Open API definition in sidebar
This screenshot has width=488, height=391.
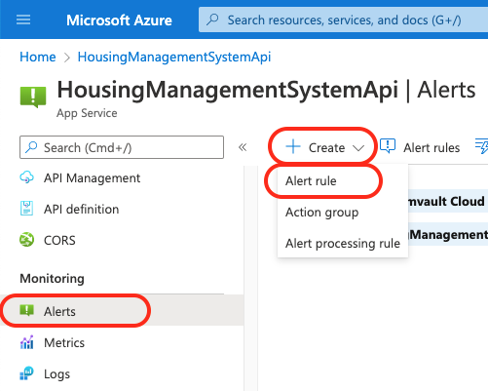pyautogui.click(x=122, y=210)
